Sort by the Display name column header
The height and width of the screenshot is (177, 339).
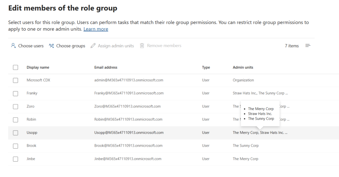[38, 67]
